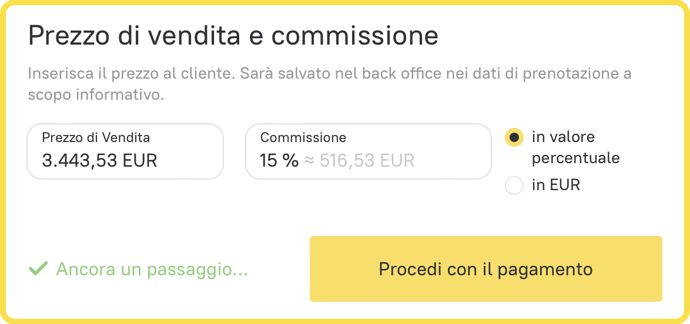Click the word "percentuale" beside the radio
Image resolution: width=690 pixels, height=324 pixels.
(x=575, y=158)
